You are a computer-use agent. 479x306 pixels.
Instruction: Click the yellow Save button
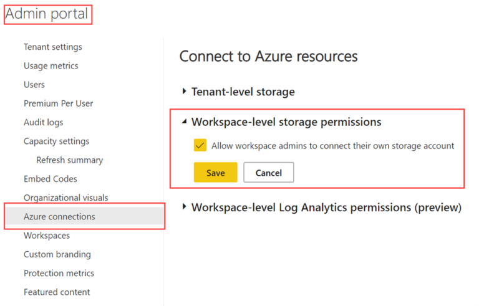216,173
